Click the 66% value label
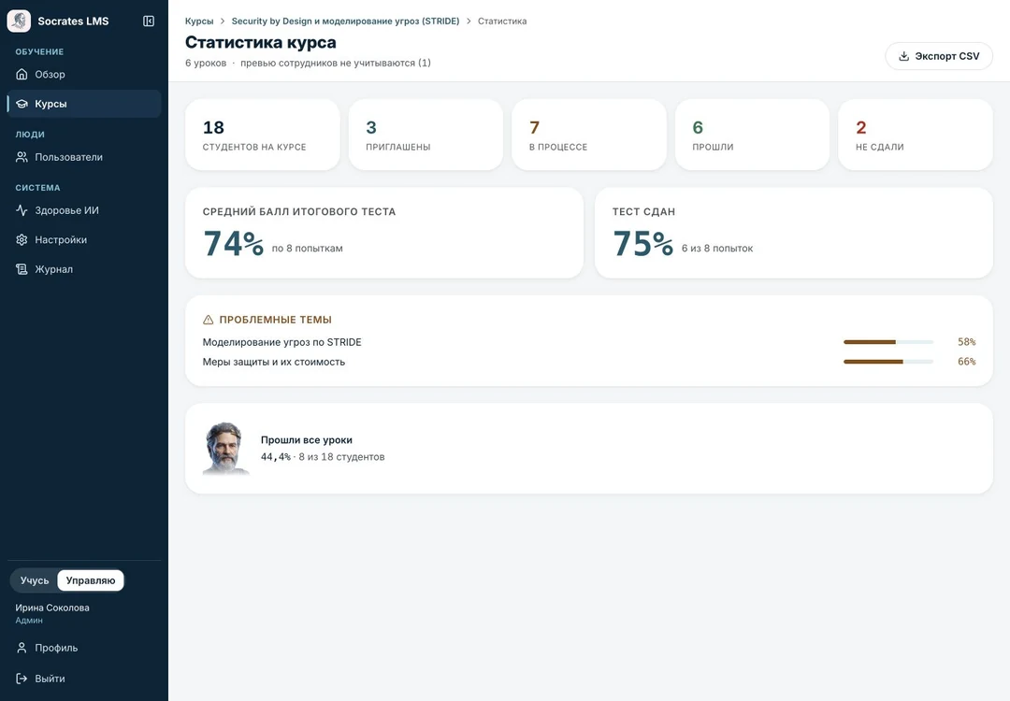The width and height of the screenshot is (1010, 701). [x=967, y=362]
